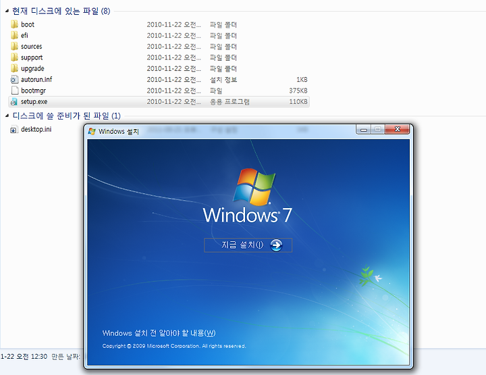The width and height of the screenshot is (486, 375).
Task: Click the 지금 설치(I) install button
Action: [248, 245]
